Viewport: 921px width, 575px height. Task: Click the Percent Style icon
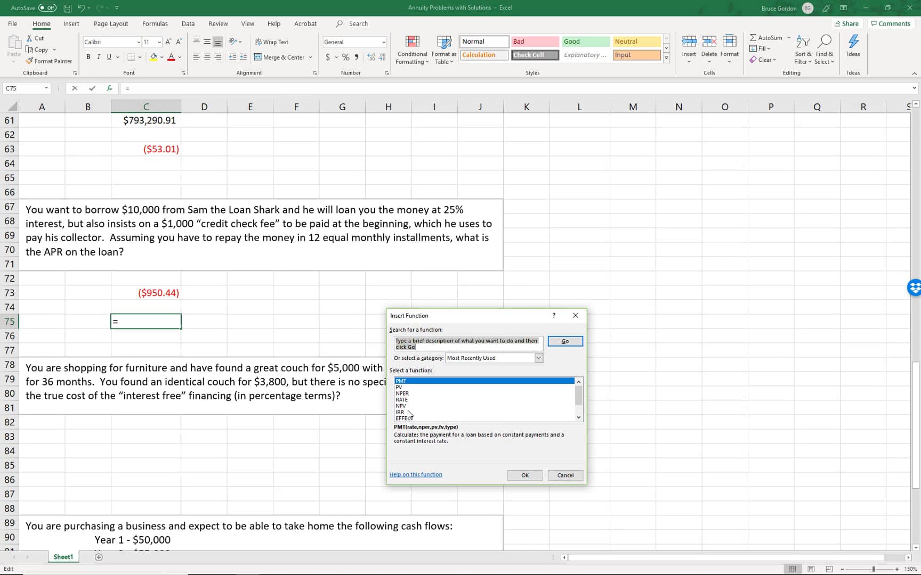tap(346, 57)
